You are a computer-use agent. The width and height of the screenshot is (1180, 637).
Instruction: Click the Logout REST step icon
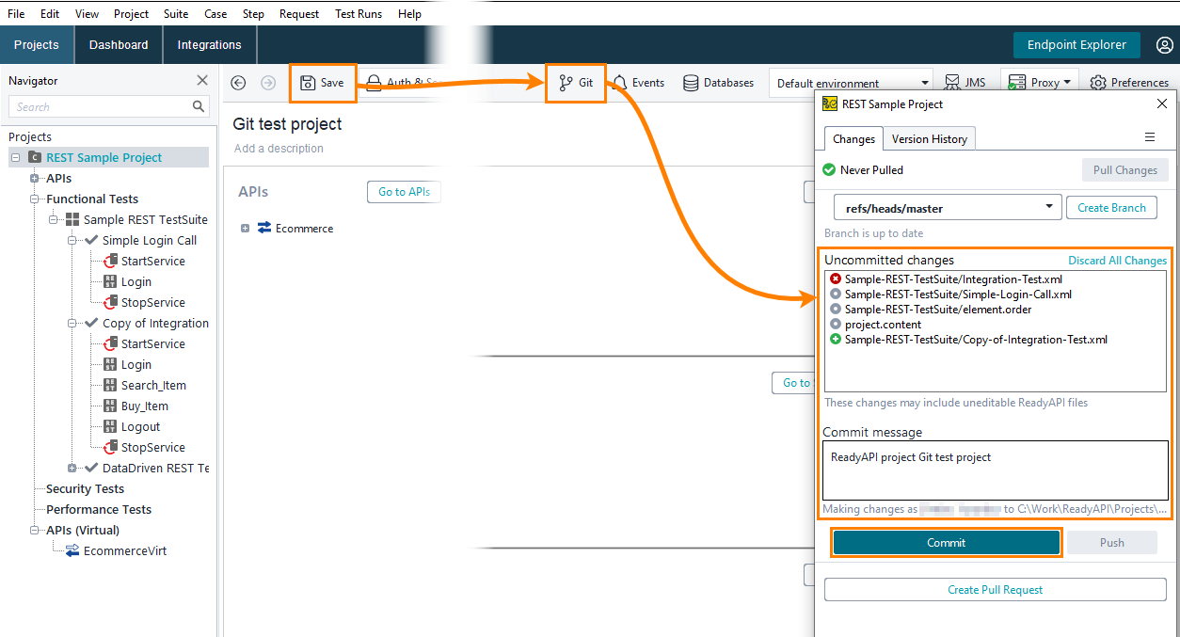click(x=110, y=426)
